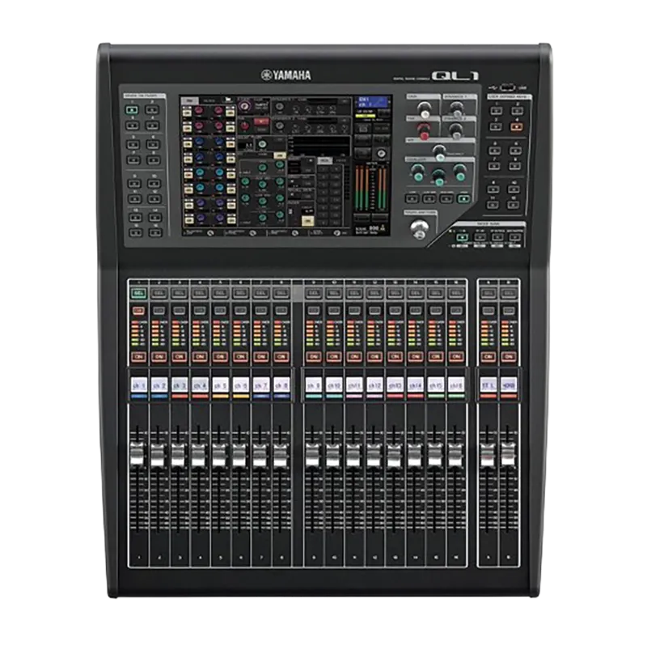Mute ch 2 with its ON key
This screenshot has width=647, height=646.
point(159,356)
